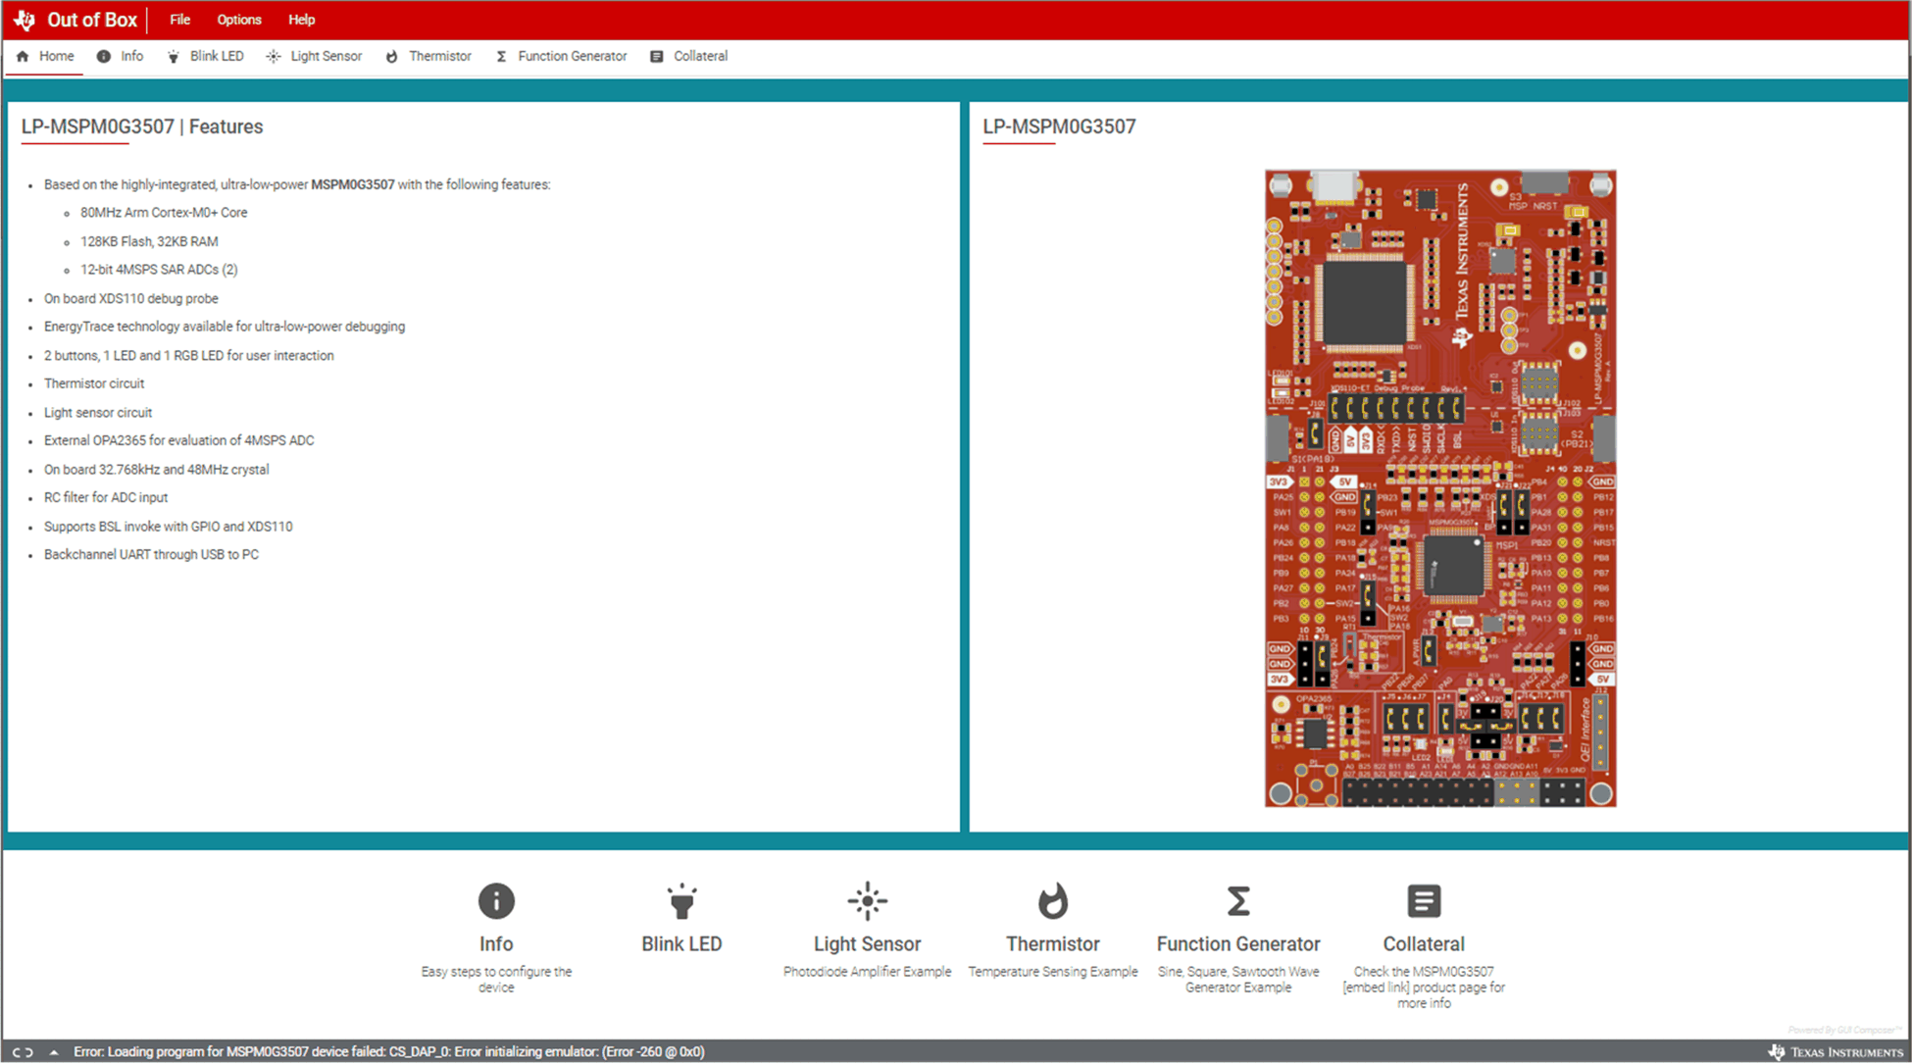Screen dimensions: 1912x1063
Task: Click 'Photodiode Amplifier Example' description
Action: pos(868,972)
